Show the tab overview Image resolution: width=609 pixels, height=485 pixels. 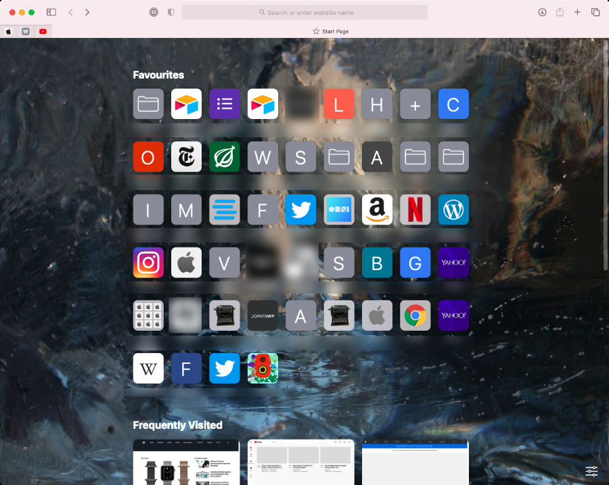(595, 12)
